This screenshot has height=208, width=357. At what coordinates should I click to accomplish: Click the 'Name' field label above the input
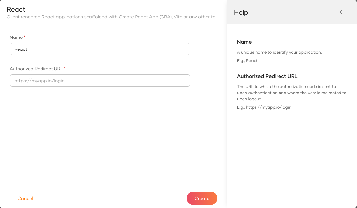[16, 37]
